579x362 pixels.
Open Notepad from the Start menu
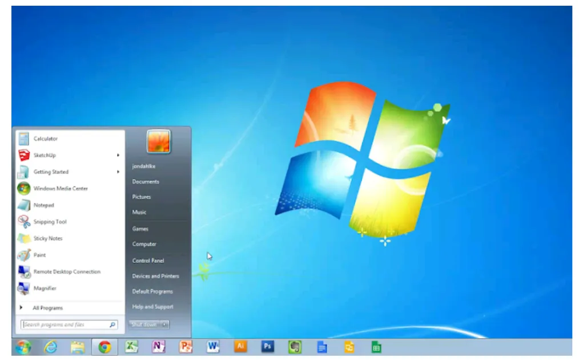[x=70, y=205]
